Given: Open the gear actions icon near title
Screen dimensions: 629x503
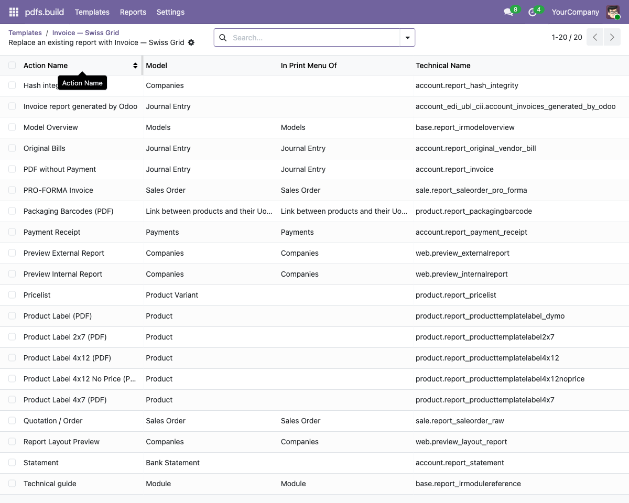Looking at the screenshot, I should 191,42.
